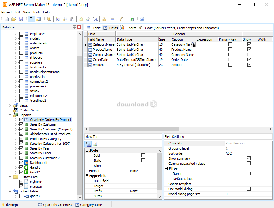Click the Data Type column header
274x208 pixels.
tap(137, 39)
